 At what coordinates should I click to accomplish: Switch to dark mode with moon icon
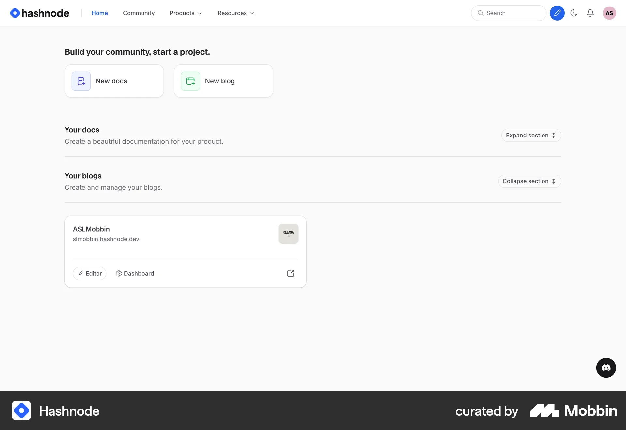tap(574, 13)
